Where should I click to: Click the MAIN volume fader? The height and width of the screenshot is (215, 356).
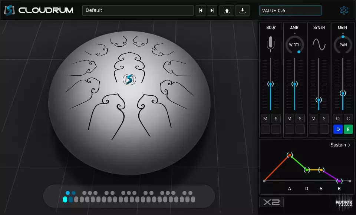click(x=343, y=93)
